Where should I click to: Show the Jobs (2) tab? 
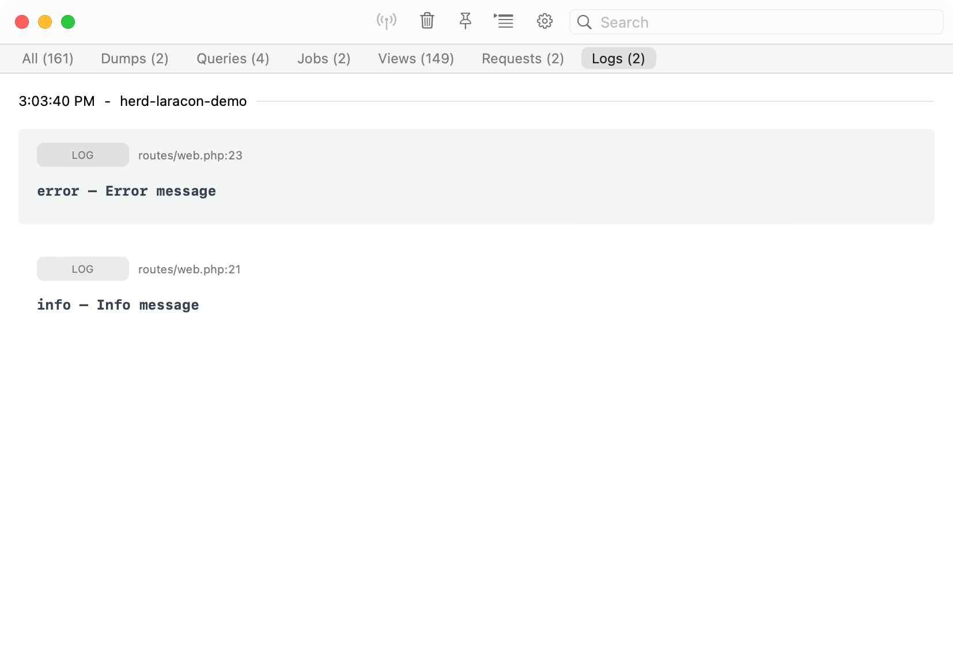pos(324,59)
